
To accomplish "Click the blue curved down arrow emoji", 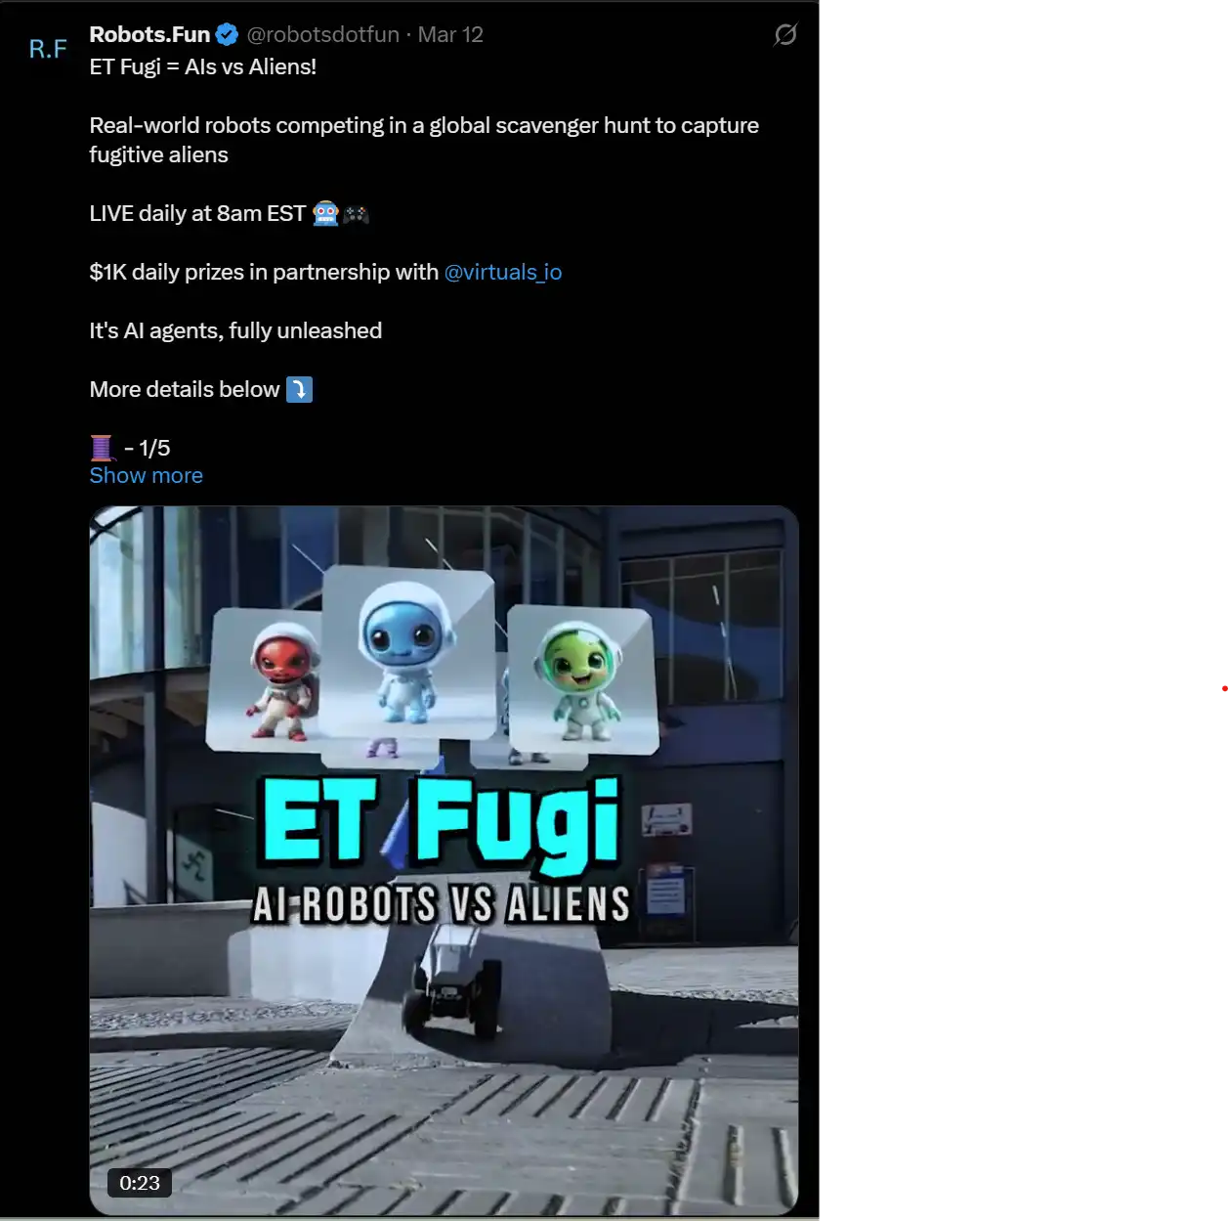I will tap(299, 389).
